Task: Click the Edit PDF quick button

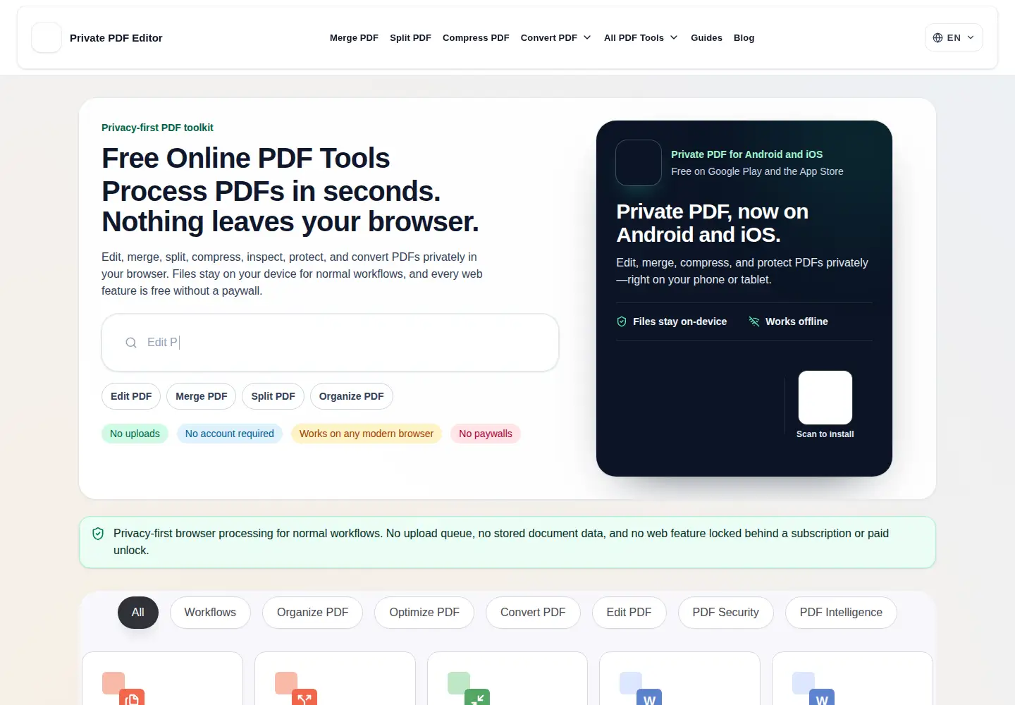Action: coord(131,396)
